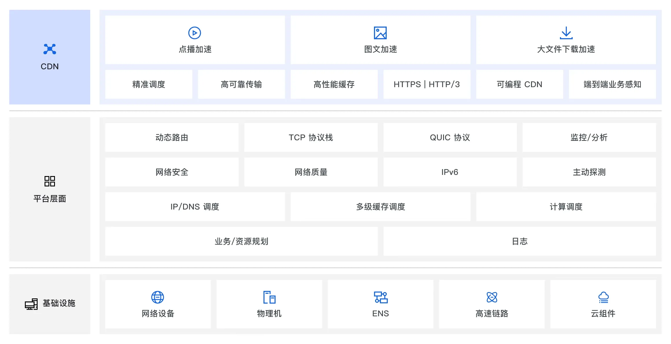Select the 可编程 CDN block
The height and width of the screenshot is (344, 671).
[519, 84]
